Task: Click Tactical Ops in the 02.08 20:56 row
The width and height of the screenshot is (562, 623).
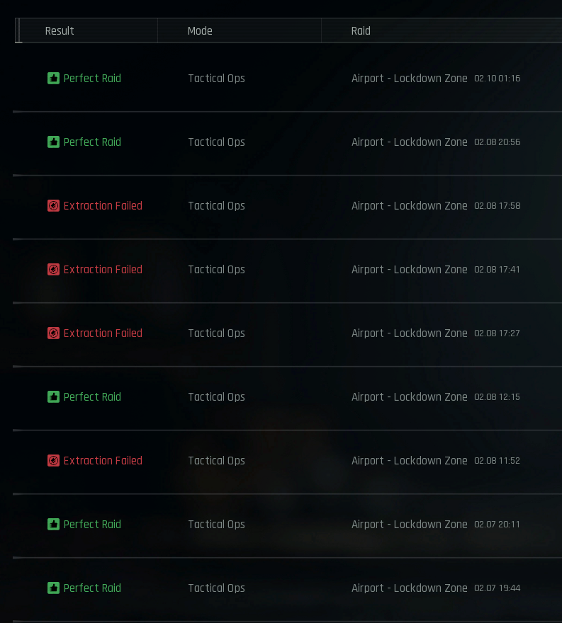Action: coord(216,142)
